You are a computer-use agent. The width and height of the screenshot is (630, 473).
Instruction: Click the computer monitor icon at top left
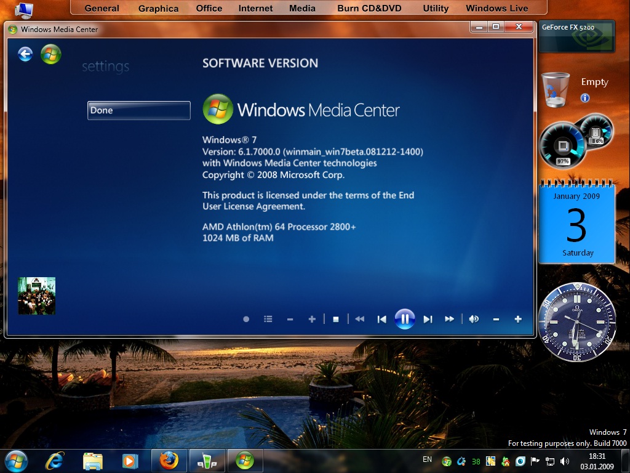point(24,10)
